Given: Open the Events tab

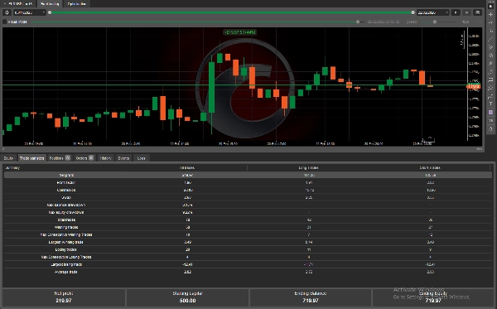Looking at the screenshot, I should 123,158.
